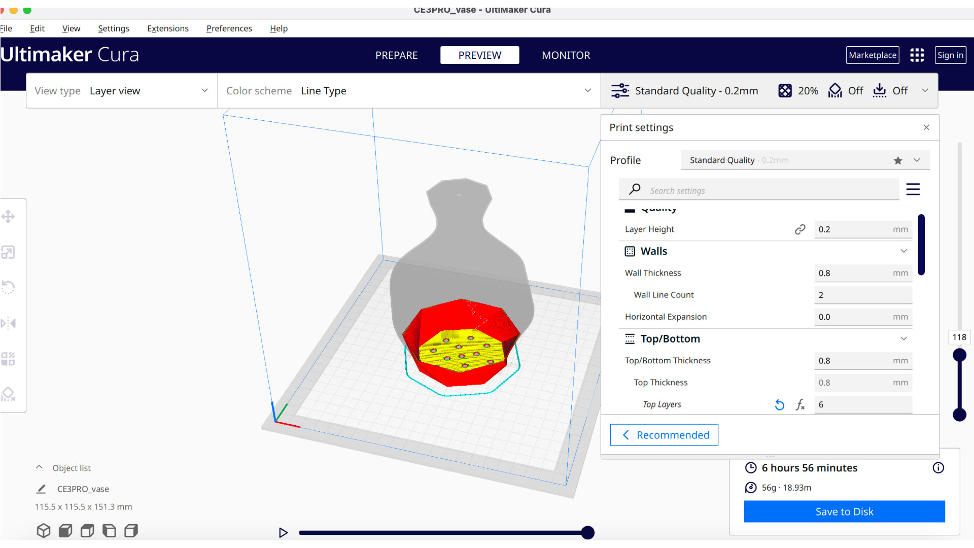The height and width of the screenshot is (548, 974).
Task: Open the View menu
Action: 71,28
